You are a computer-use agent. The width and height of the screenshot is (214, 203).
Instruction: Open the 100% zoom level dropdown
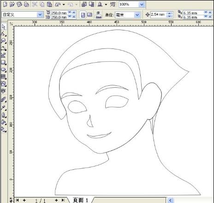coord(142,5)
